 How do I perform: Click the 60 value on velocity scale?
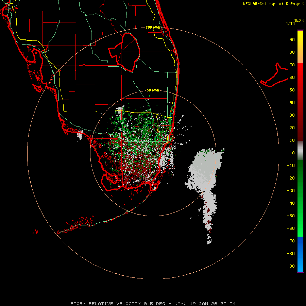[x=292, y=78]
